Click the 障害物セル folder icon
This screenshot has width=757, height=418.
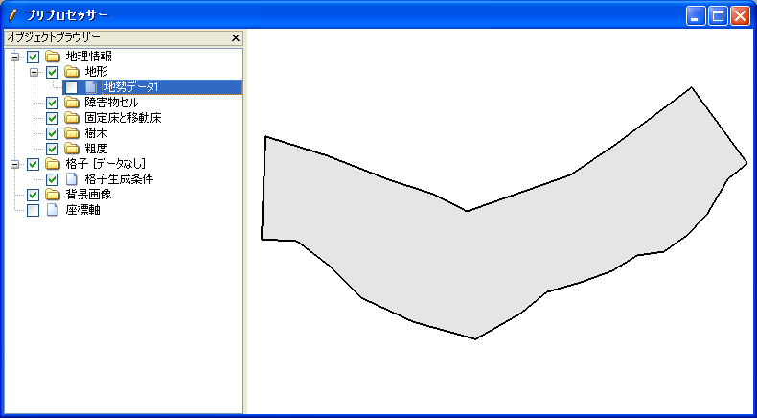72,103
